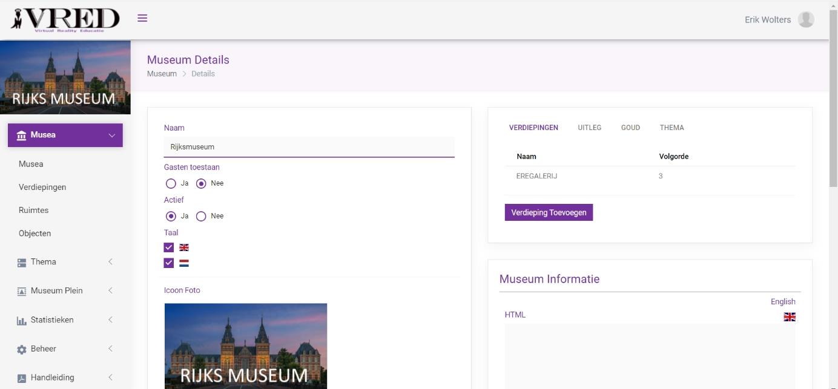Click the Details breadcrumb text
Viewport: 838px width, 389px height.
(x=203, y=74)
